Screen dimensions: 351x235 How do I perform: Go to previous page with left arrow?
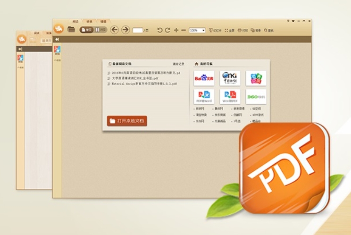click(114, 30)
